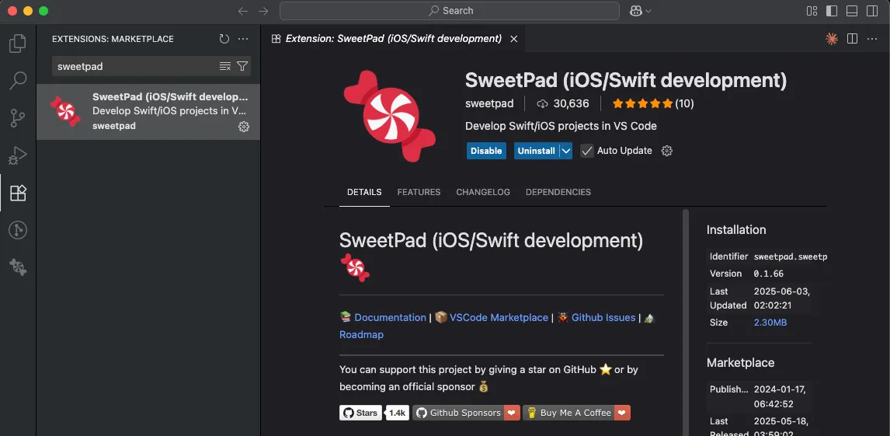Viewport: 890px width, 436px height.
Task: Click the Marketplace section heading
Action: (x=740, y=363)
